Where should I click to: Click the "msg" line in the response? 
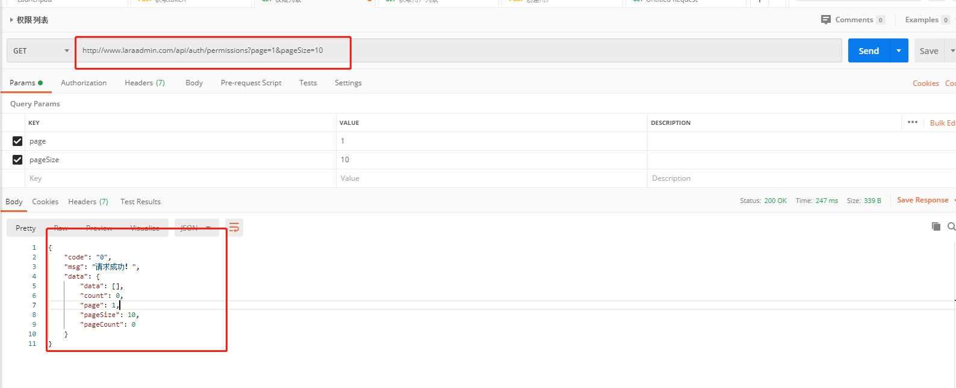102,267
